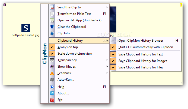Toggle the Save Clipboard History for Images checkmark
This screenshot has width=188, height=109.
tap(113, 61)
